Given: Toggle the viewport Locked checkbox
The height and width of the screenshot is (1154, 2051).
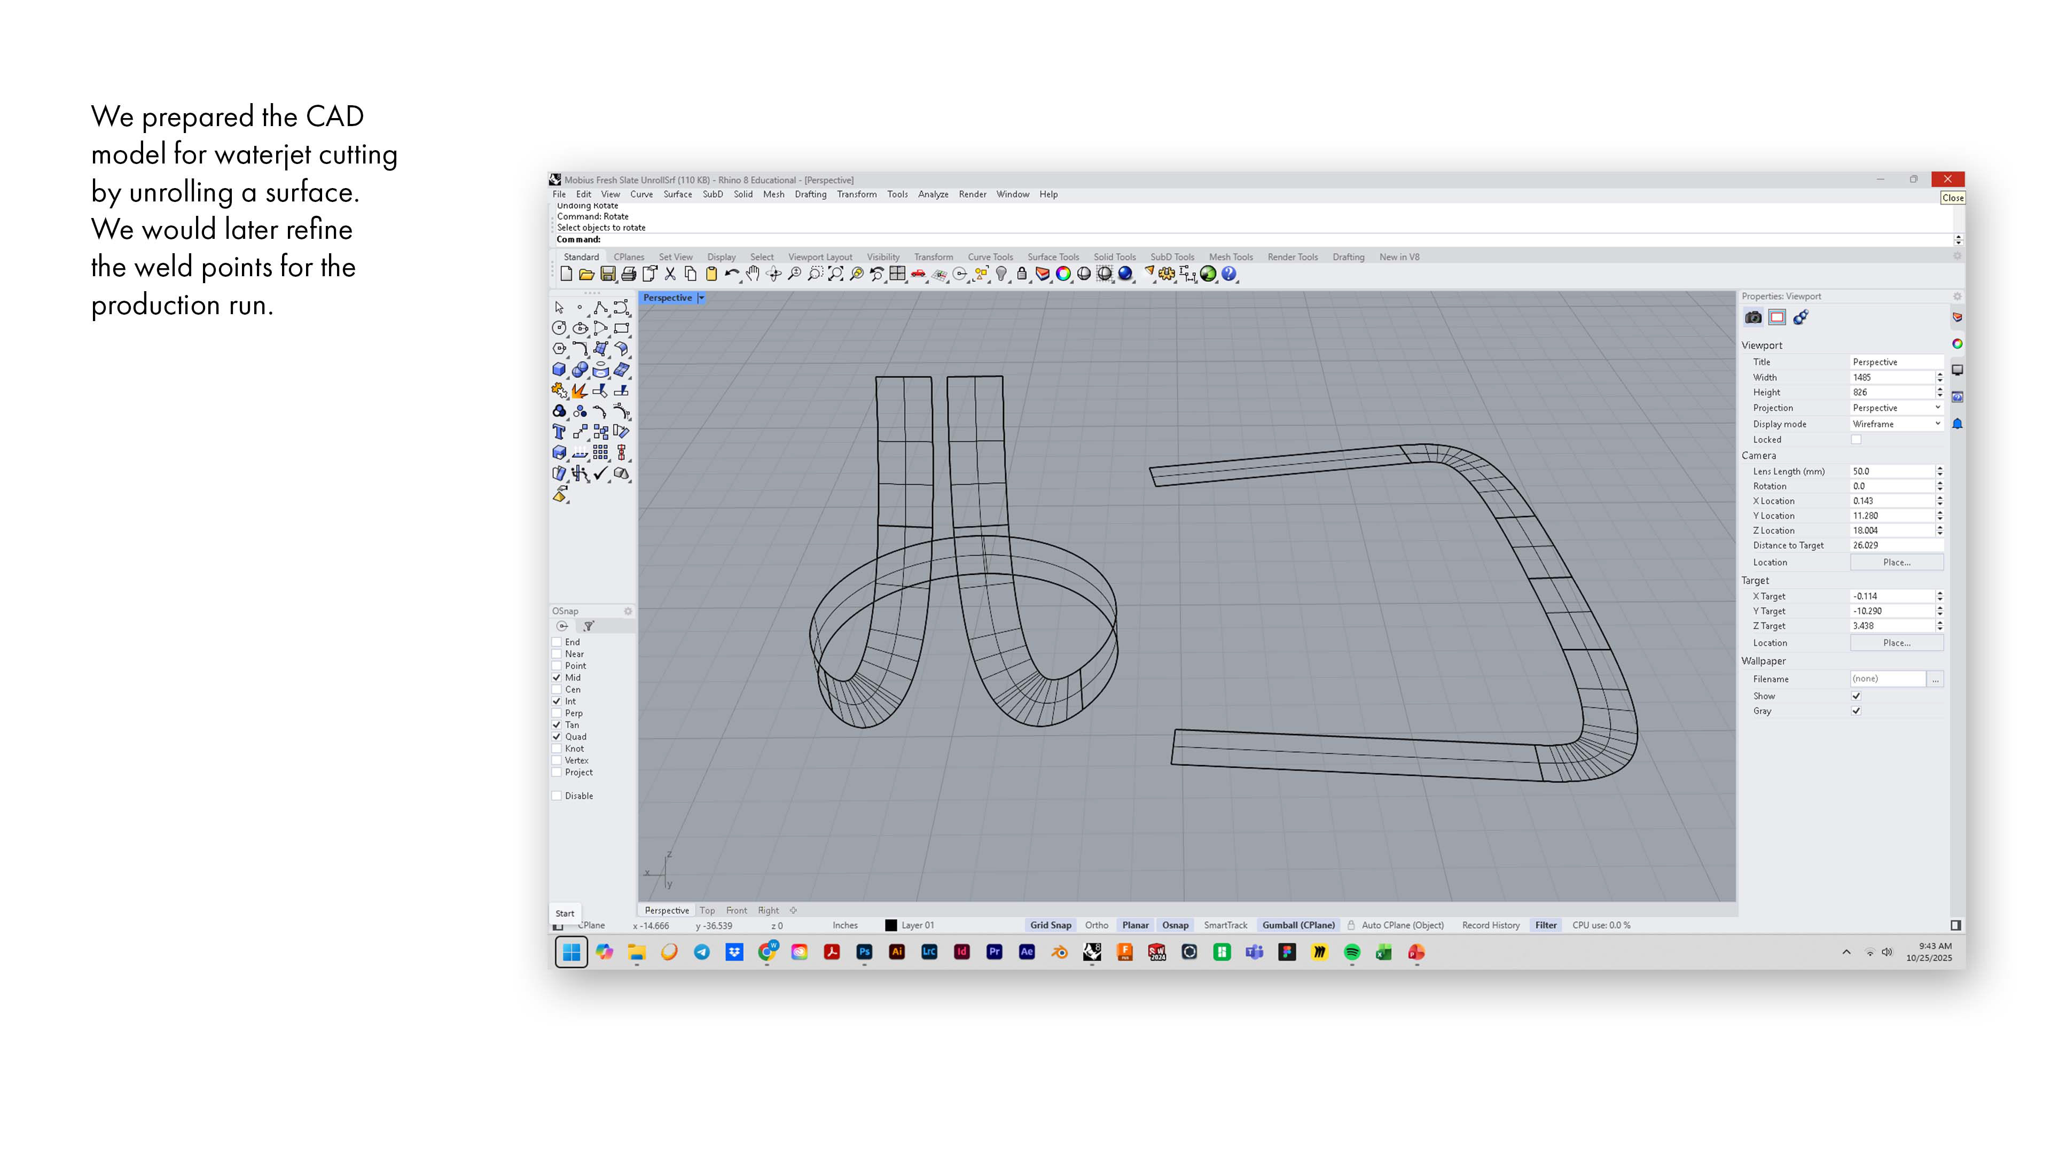Looking at the screenshot, I should pos(1856,440).
